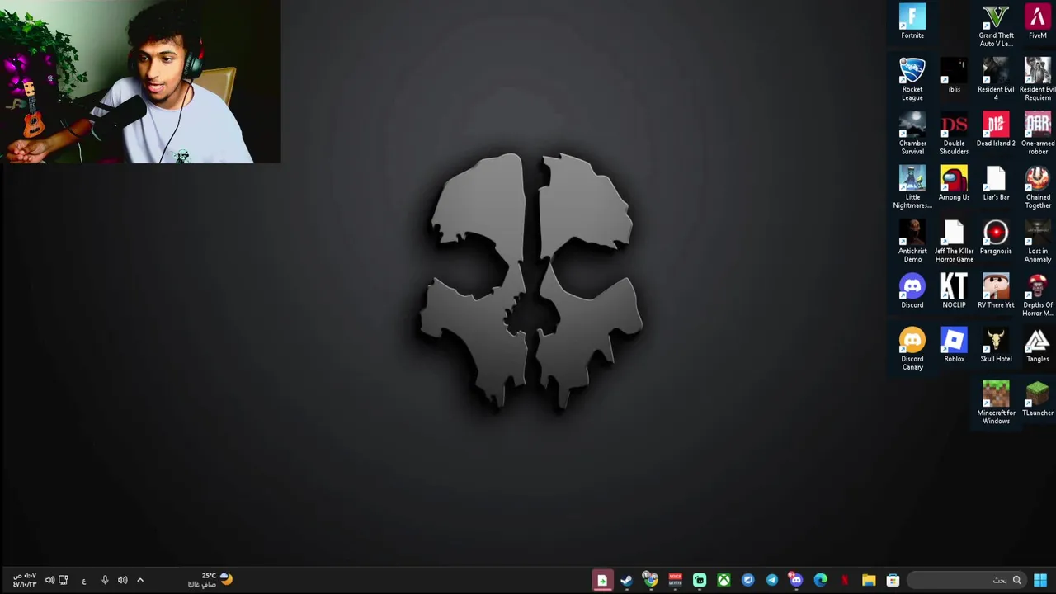Screen dimensions: 1056x594
Task: Select the Skull Hotel shortcut
Action: [996, 344]
